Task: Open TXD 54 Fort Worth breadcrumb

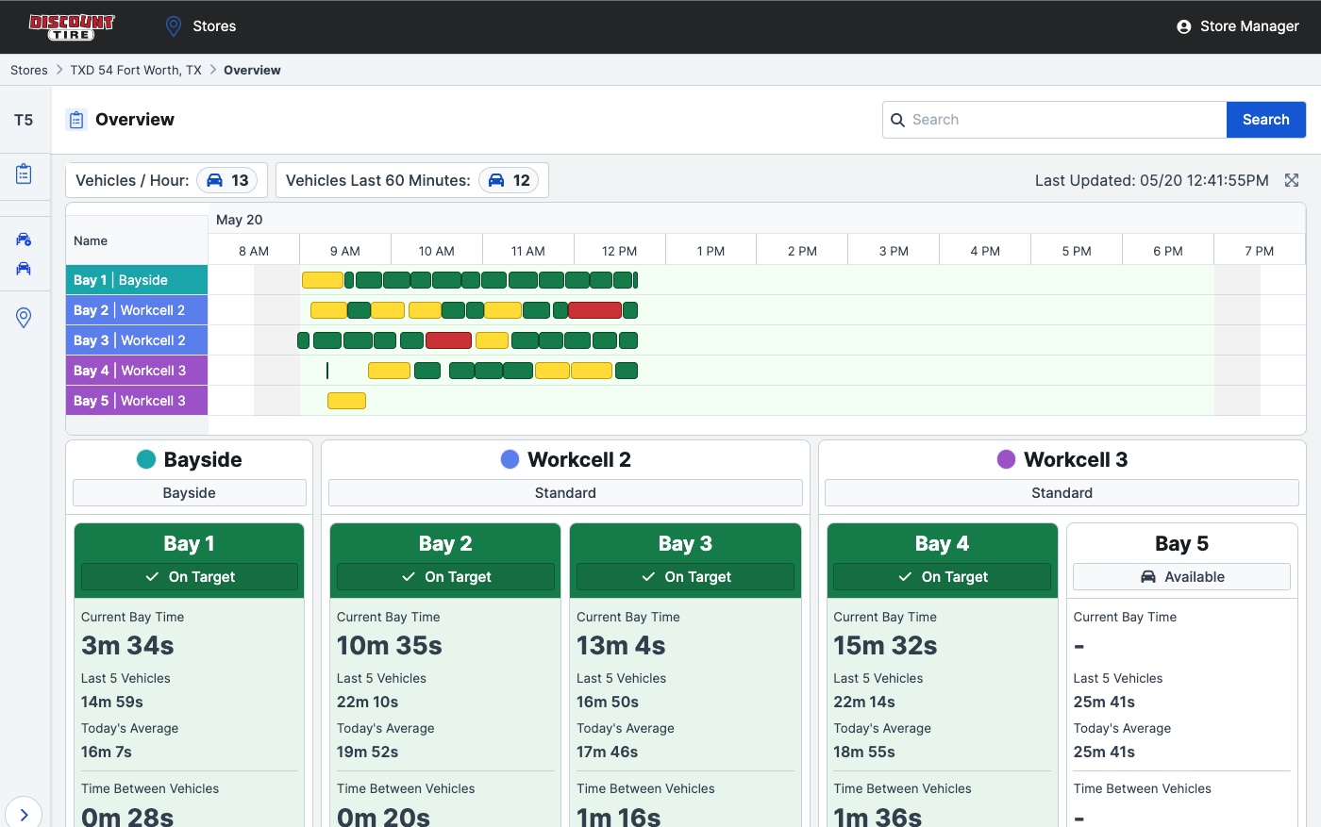Action: click(x=136, y=70)
